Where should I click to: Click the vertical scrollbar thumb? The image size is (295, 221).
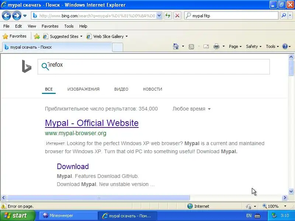pos(291,68)
